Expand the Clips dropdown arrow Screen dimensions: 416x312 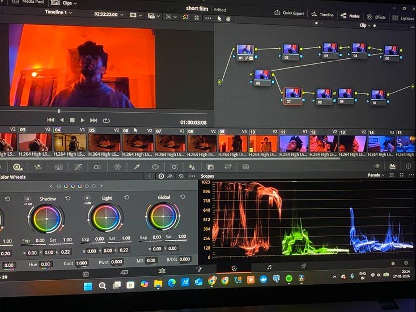pyautogui.click(x=75, y=3)
